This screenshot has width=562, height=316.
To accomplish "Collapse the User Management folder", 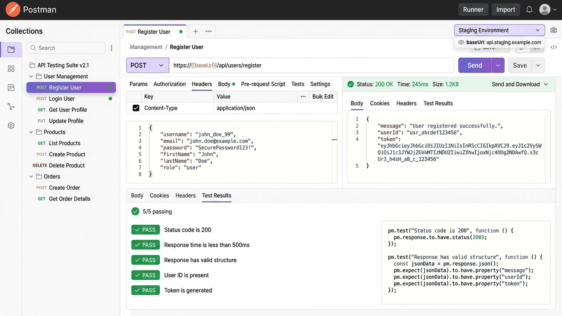I will tap(31, 76).
